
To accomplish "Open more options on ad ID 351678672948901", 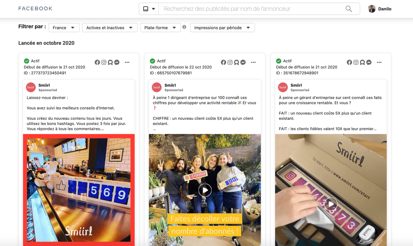I will (379, 62).
